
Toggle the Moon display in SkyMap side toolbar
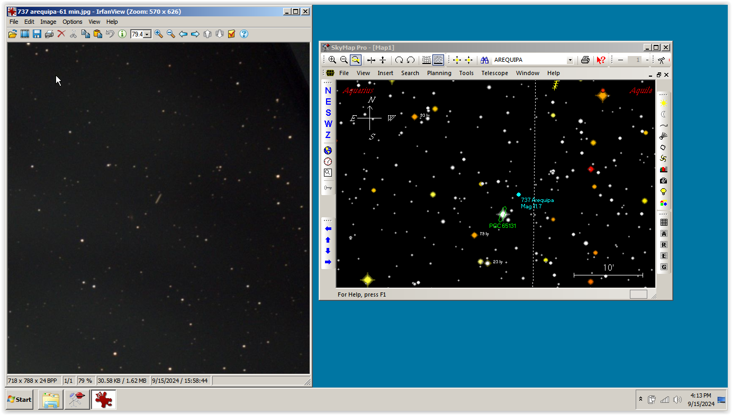pos(664,114)
